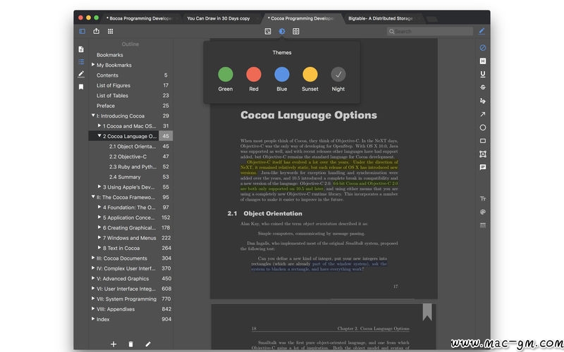Open 2.1 Object Orienta... outline entry

coord(131,146)
